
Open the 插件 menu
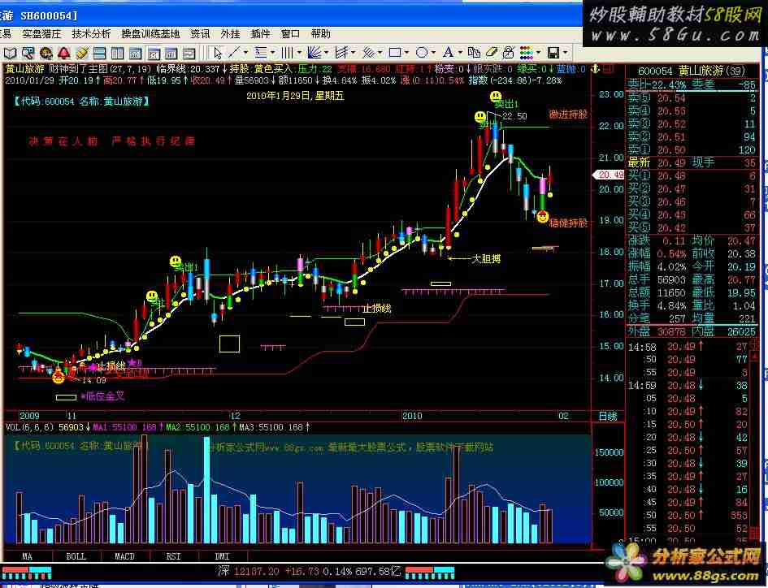pos(260,34)
